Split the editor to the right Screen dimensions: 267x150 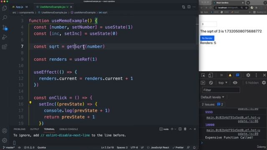(x=189, y=7)
